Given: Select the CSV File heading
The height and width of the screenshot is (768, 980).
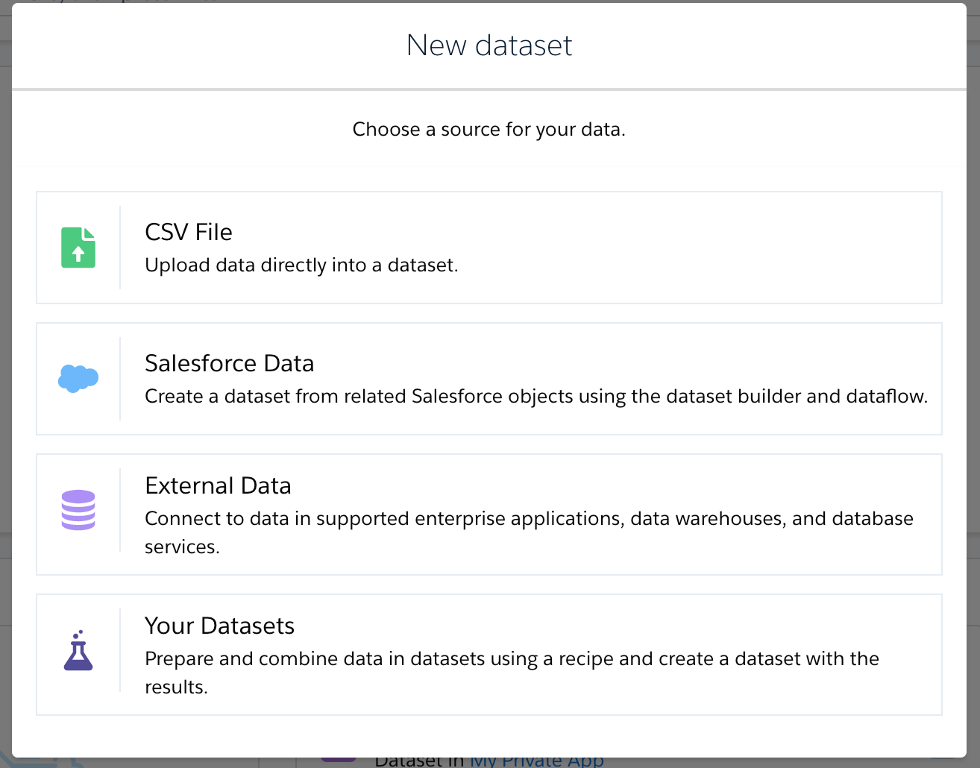Looking at the screenshot, I should 189,232.
